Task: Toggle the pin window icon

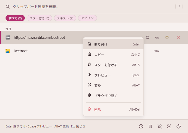Action: click(x=160, y=126)
